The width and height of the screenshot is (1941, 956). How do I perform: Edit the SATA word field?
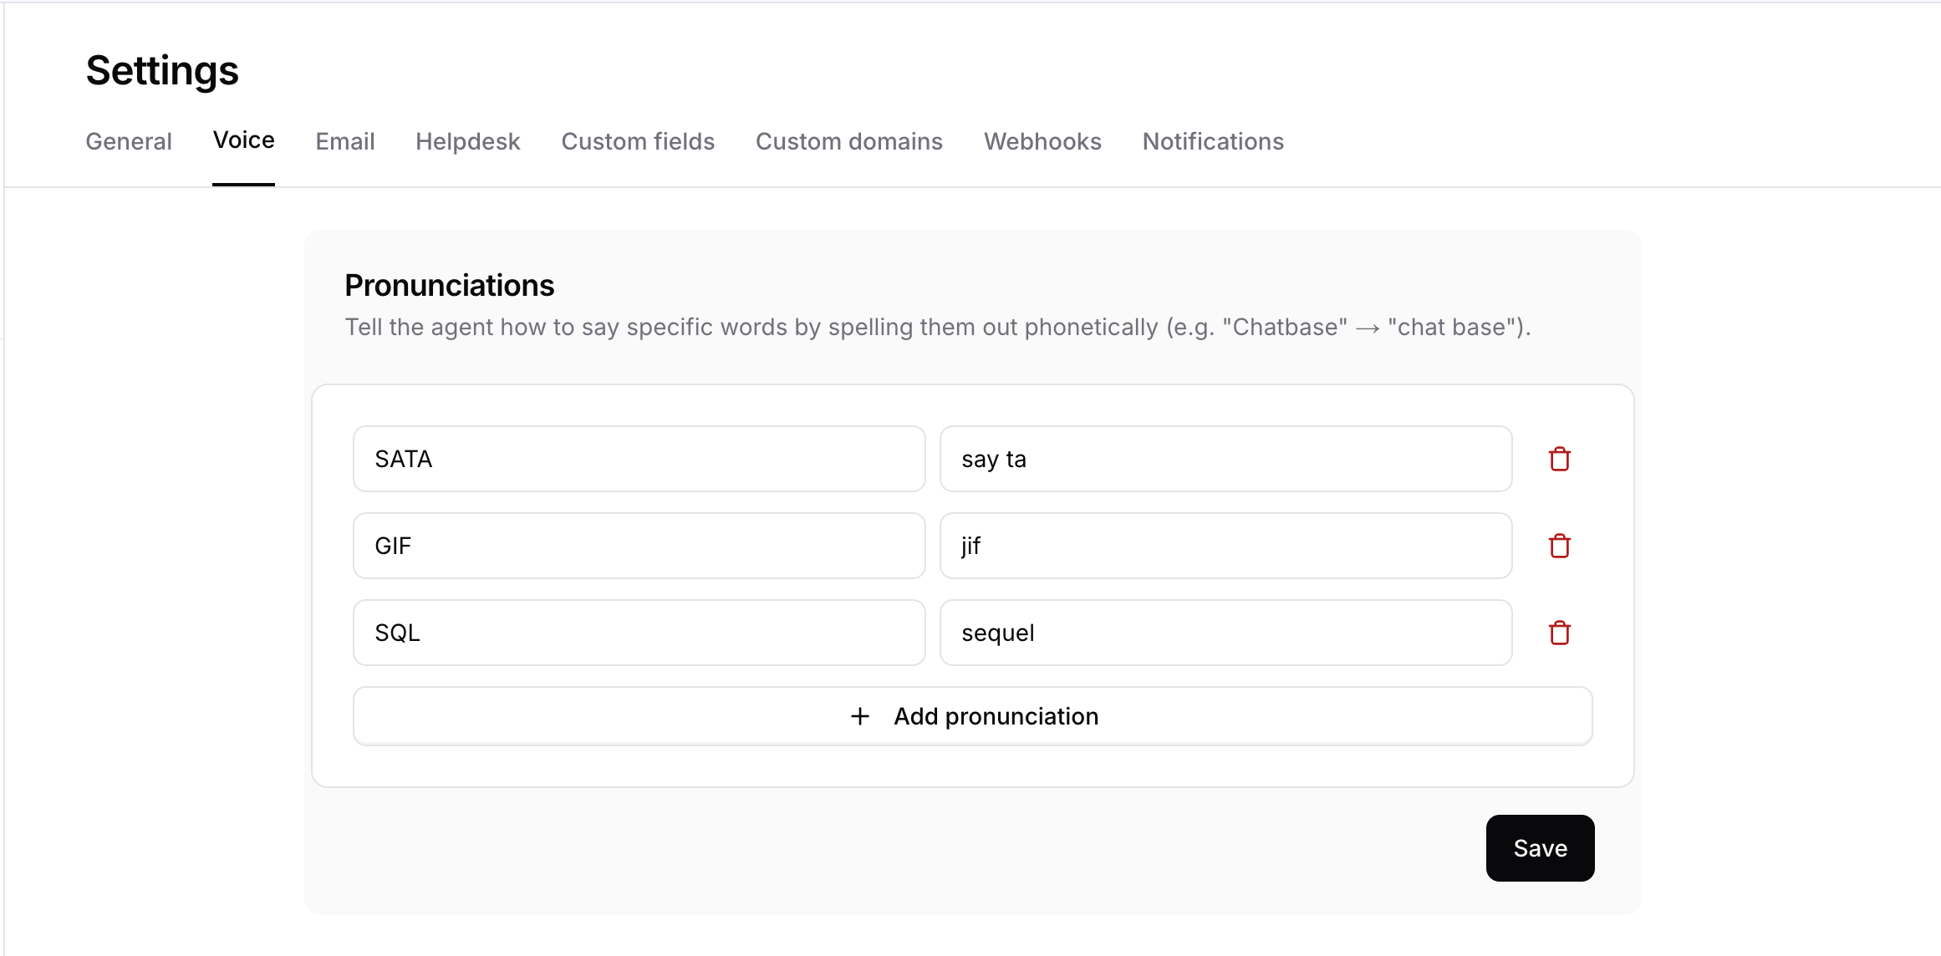click(x=639, y=459)
